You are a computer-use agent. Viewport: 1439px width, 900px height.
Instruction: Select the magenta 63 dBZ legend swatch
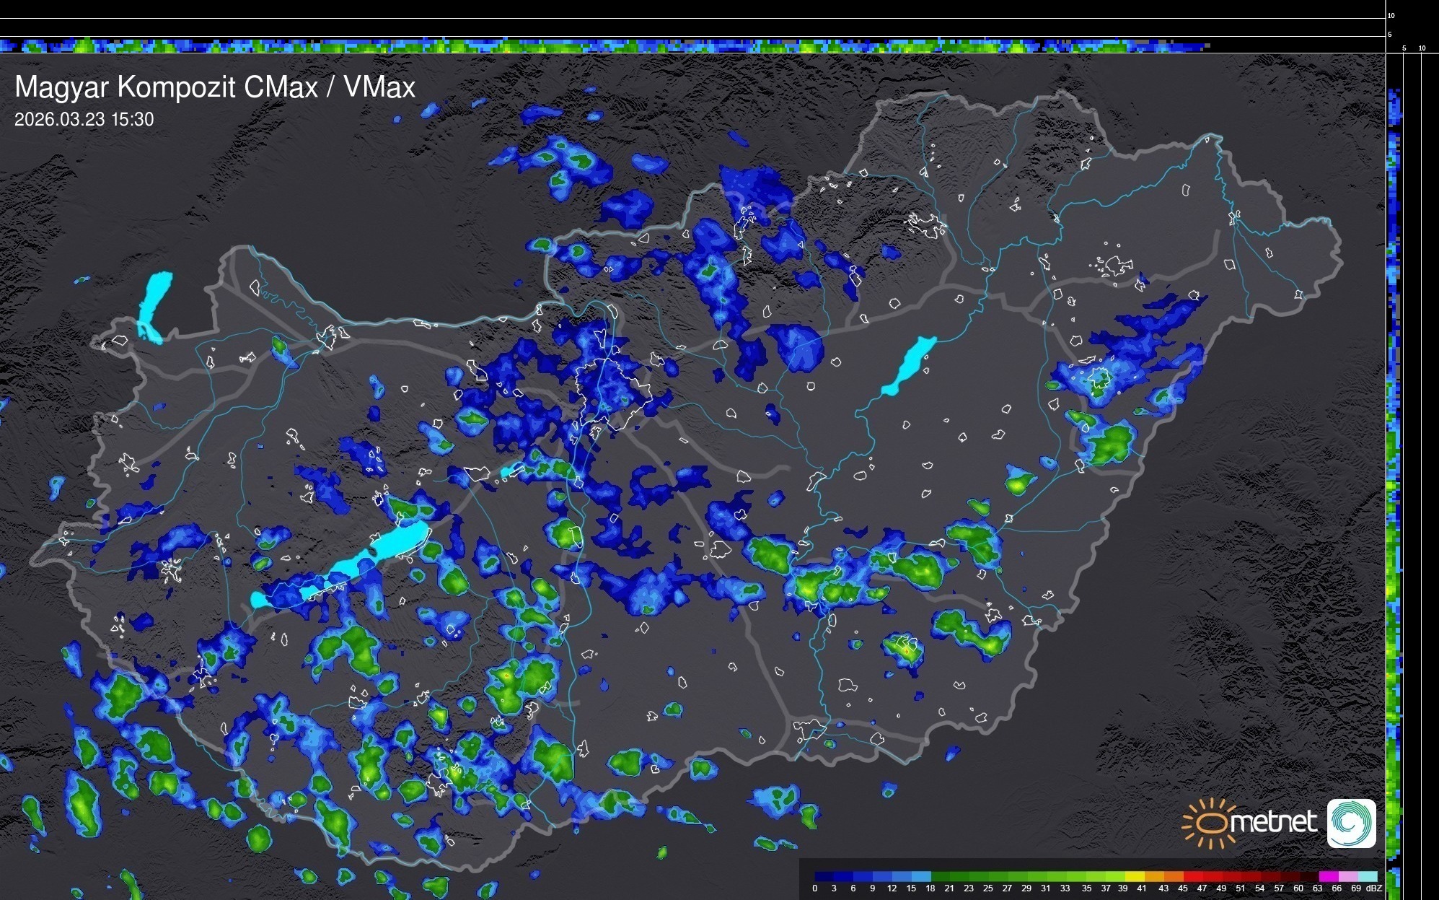click(x=1328, y=876)
